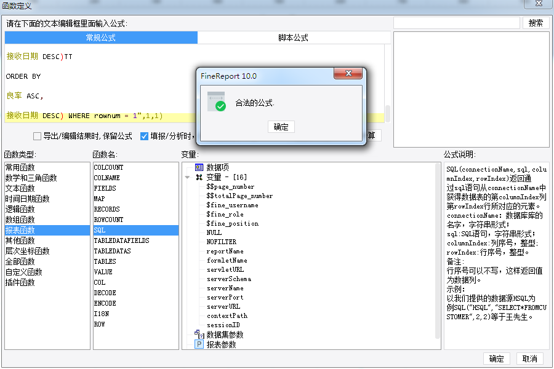
Task: Pick the ROW function
Action: (x=135, y=324)
